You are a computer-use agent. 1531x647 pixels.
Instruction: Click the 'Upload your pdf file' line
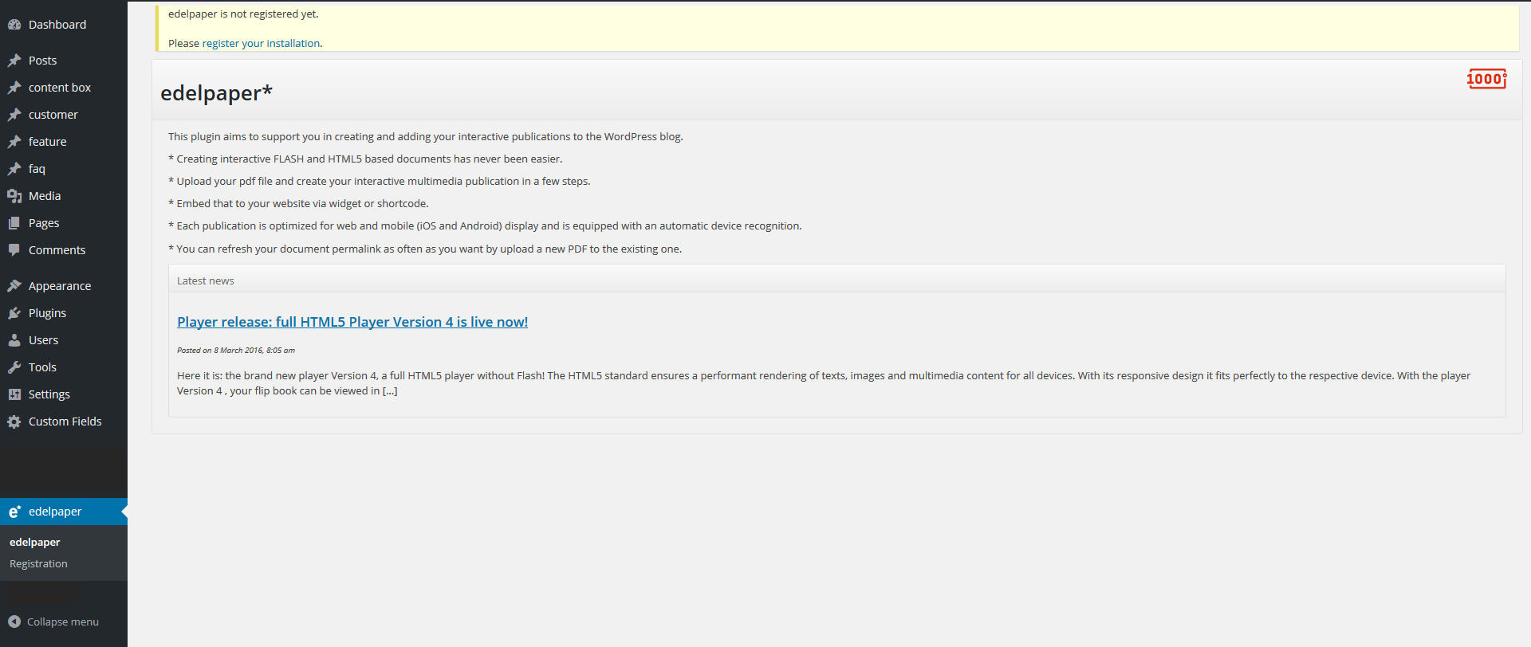coord(380,182)
